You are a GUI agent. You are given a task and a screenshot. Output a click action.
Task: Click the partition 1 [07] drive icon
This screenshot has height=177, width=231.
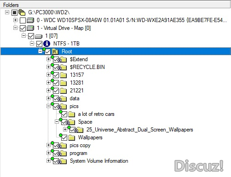pyautogui.click(x=39, y=36)
